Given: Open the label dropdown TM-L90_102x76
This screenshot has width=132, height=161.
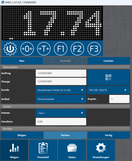Looking at the screenshot, I should (108, 90).
